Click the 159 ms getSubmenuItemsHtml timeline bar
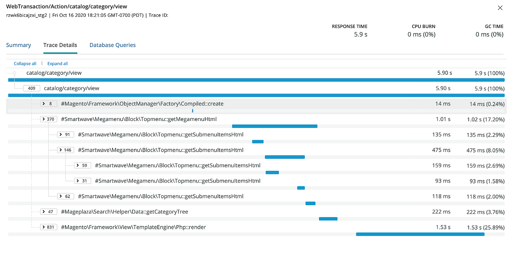511x254 pixels. pyautogui.click(x=272, y=172)
